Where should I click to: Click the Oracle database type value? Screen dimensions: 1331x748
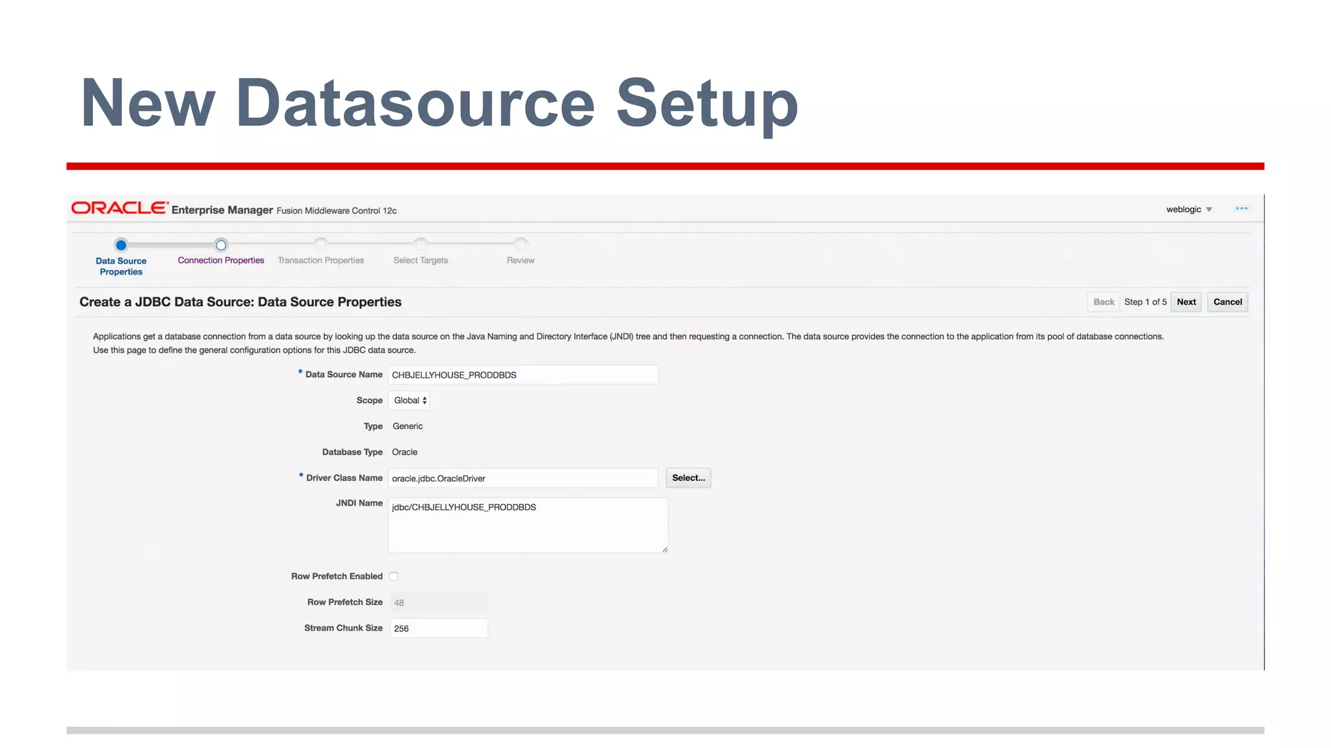click(x=404, y=452)
